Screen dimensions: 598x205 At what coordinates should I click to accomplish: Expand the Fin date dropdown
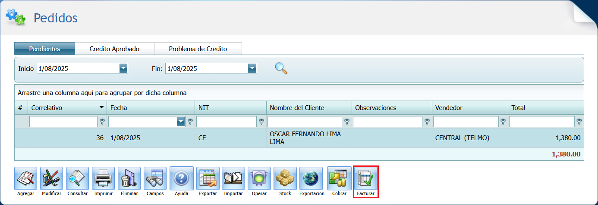tap(252, 68)
